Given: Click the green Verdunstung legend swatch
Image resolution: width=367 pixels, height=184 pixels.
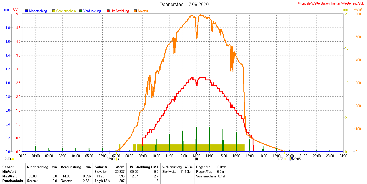Looking at the screenshot, I should [x=81, y=11].
